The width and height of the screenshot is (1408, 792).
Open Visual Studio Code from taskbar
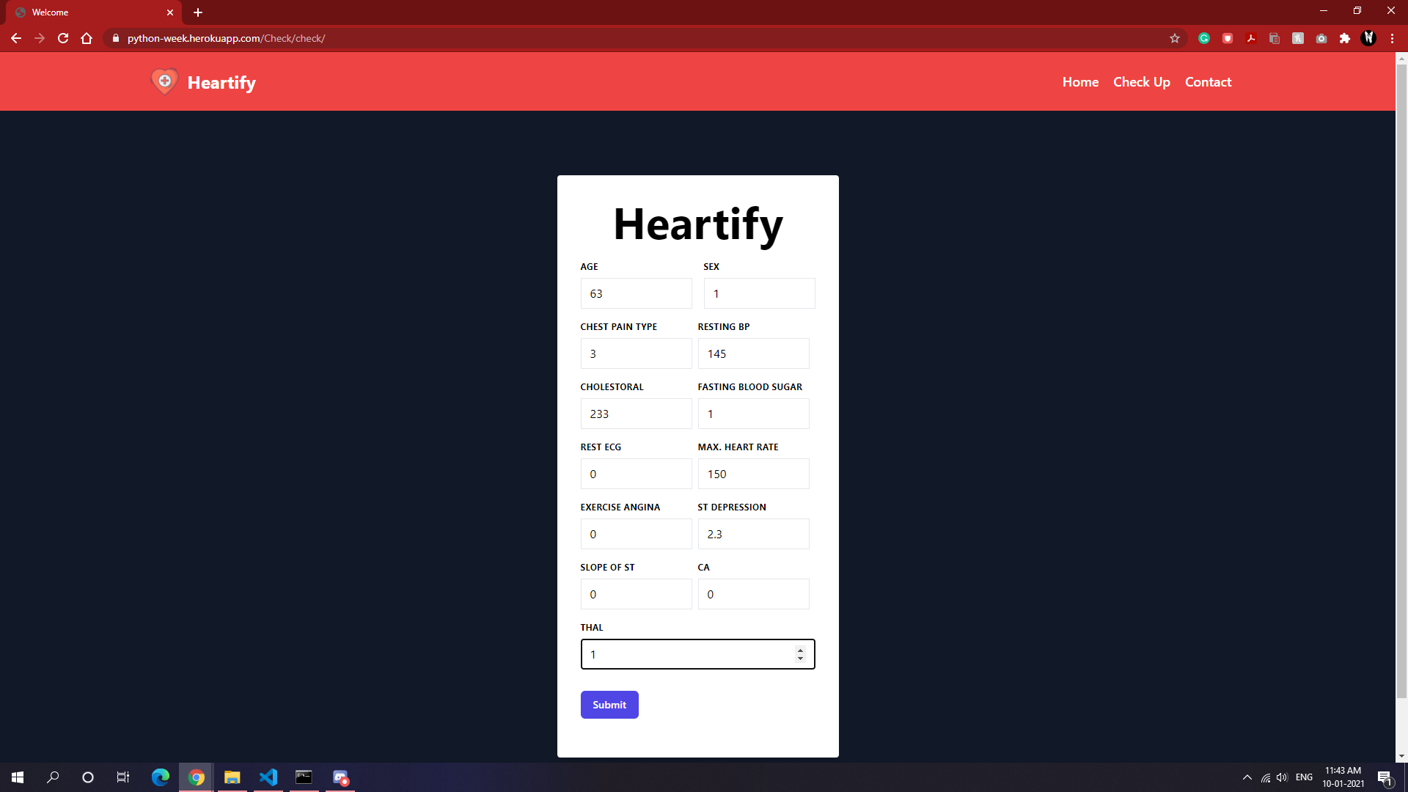coord(268,777)
